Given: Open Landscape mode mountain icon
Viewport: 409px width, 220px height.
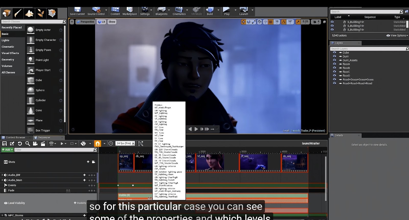Looking at the screenshot, I should coord(29,13).
